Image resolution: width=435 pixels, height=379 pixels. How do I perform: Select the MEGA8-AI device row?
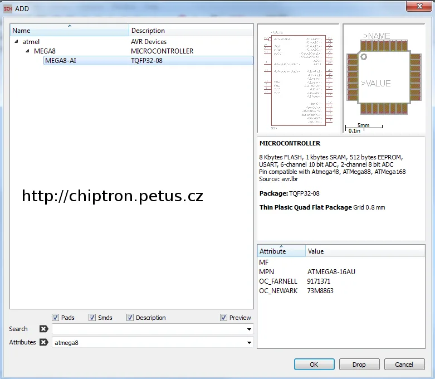coord(148,61)
